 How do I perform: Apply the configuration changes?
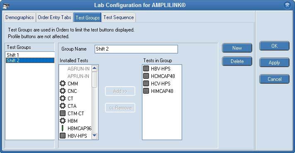(x=274, y=63)
